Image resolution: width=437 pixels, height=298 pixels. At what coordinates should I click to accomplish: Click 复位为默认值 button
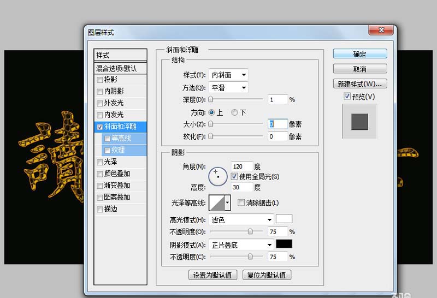coord(267,275)
